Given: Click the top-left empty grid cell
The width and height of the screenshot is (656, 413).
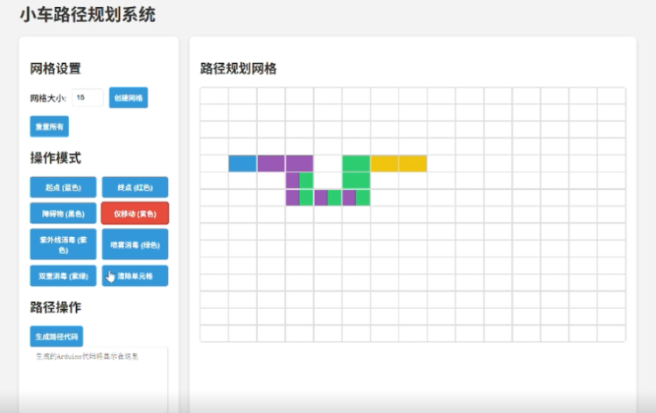Looking at the screenshot, I should [x=214, y=95].
